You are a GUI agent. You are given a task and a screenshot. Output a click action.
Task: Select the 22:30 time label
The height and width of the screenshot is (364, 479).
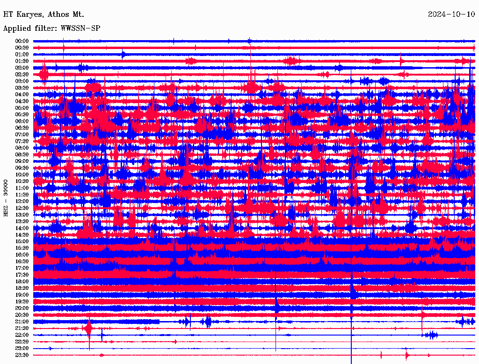(22, 342)
